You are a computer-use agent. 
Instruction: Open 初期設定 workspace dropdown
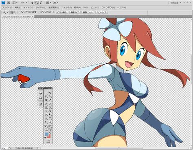pyautogui.click(x=176, y=2)
